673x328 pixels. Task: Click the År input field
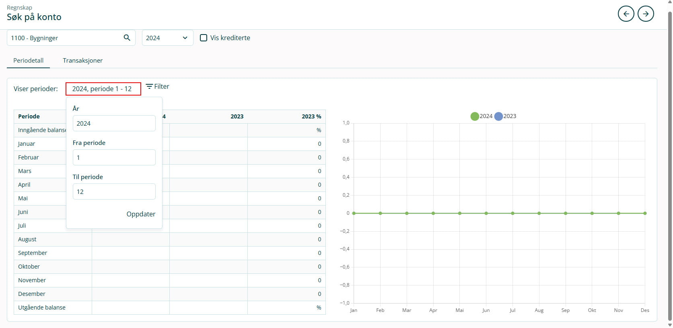(x=114, y=123)
